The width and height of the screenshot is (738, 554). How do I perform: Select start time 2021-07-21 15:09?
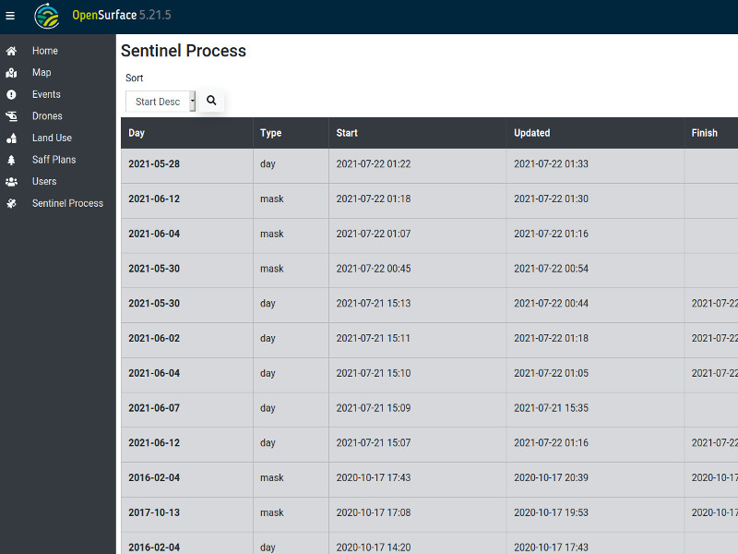pos(374,408)
